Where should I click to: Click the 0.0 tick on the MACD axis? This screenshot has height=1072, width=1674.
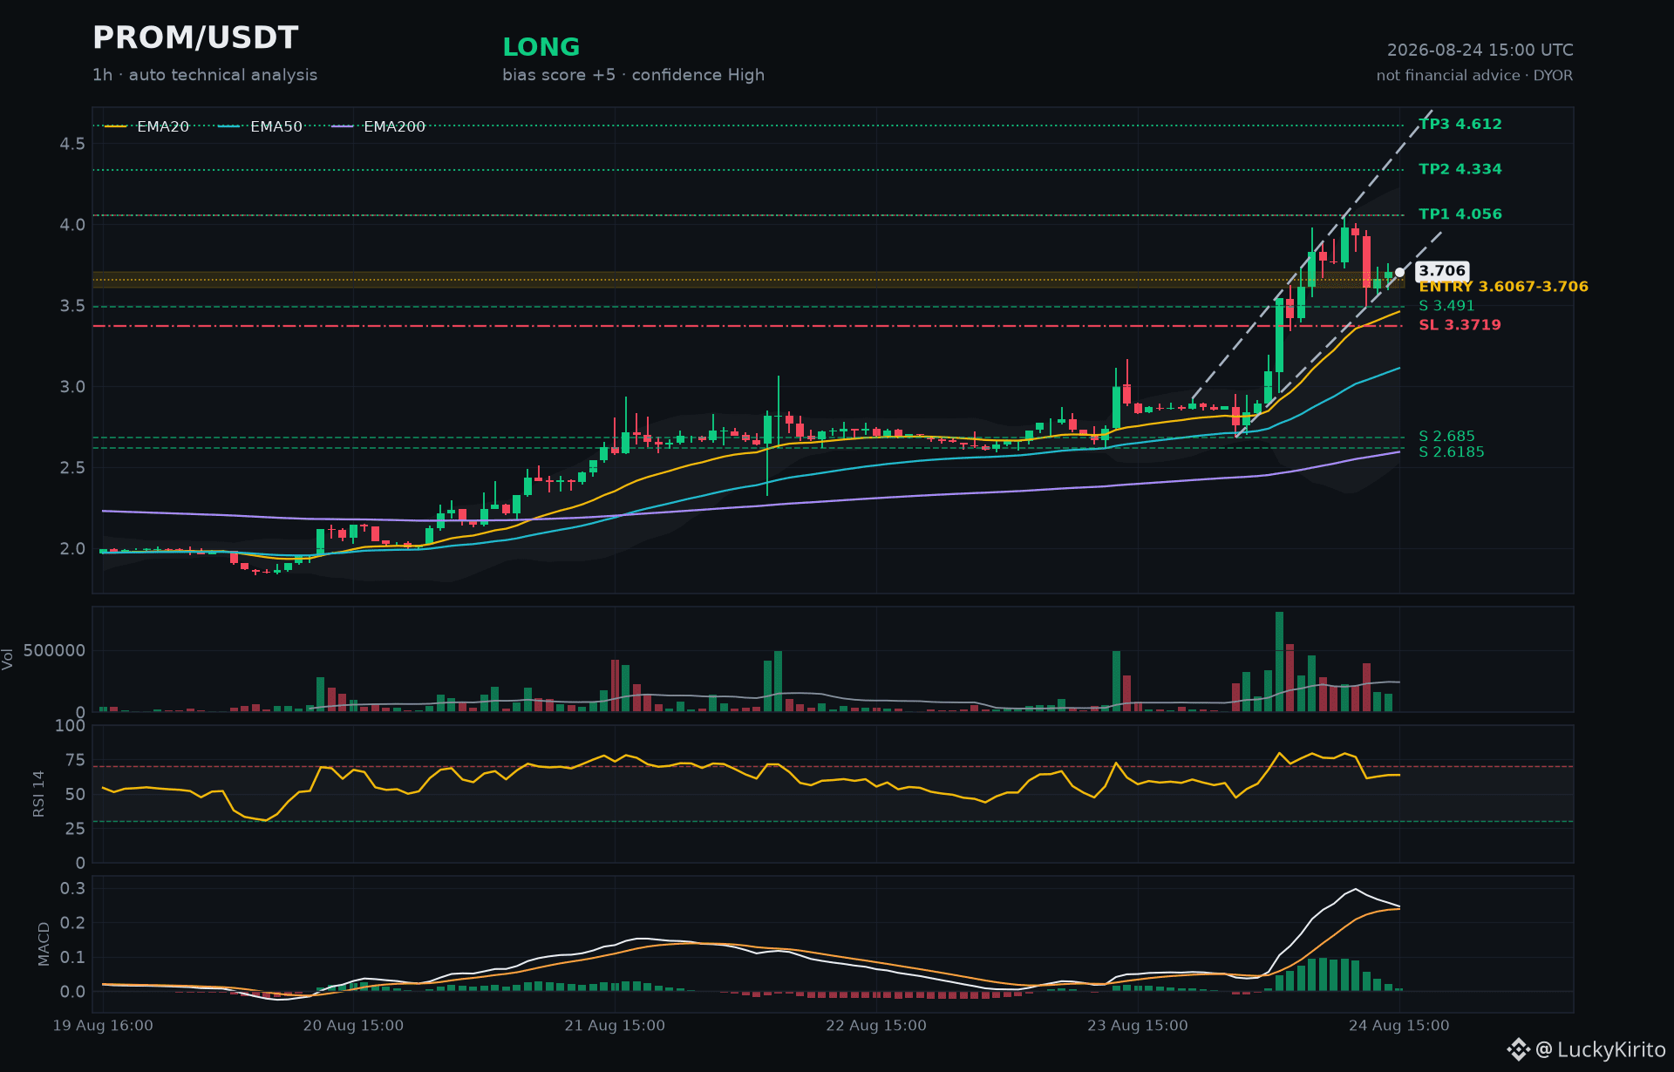click(72, 993)
